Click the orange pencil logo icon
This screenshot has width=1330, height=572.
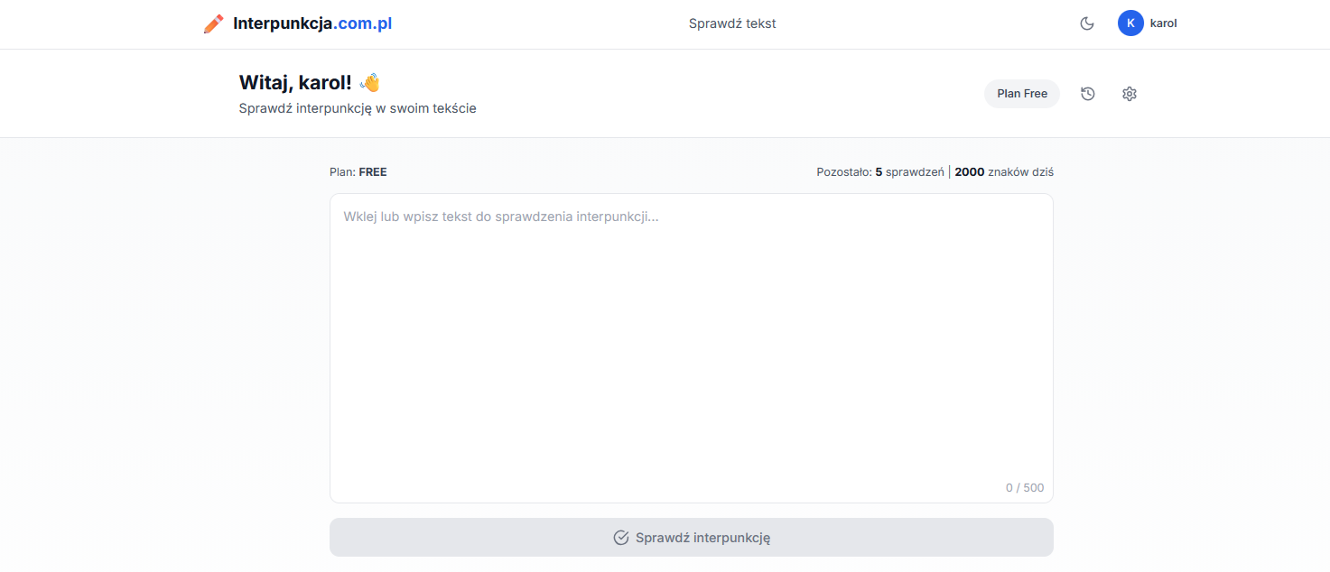point(213,23)
